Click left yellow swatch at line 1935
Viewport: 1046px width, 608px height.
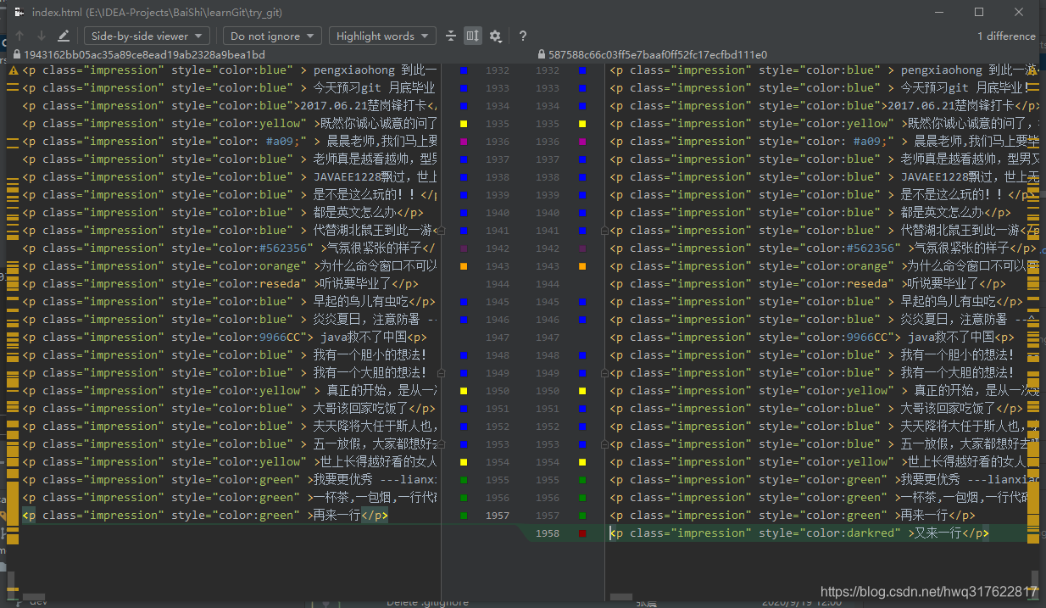(x=464, y=124)
